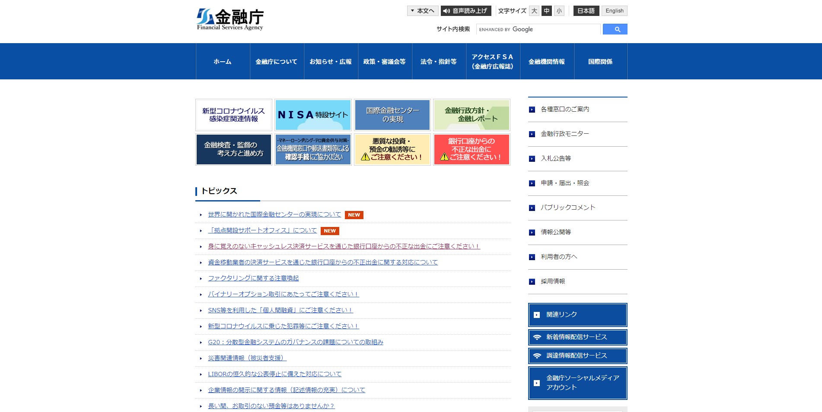Set font size to 中 (medium)
822x412 pixels.
pos(547,11)
